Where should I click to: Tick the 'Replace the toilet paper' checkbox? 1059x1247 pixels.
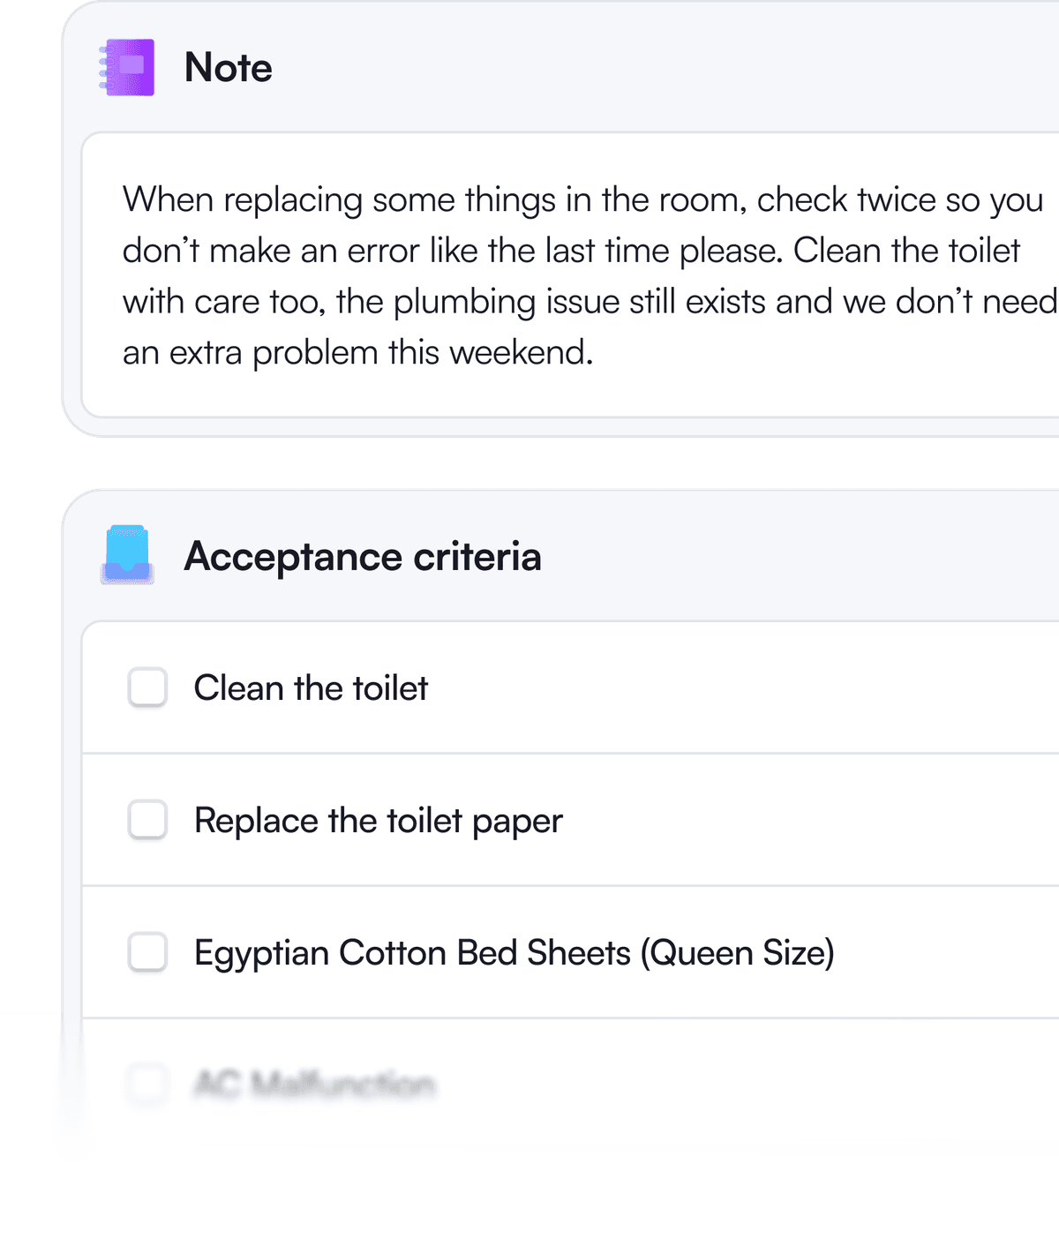147,820
